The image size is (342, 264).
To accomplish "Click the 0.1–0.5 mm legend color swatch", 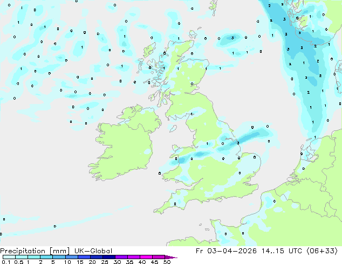I will (x=9, y=257).
